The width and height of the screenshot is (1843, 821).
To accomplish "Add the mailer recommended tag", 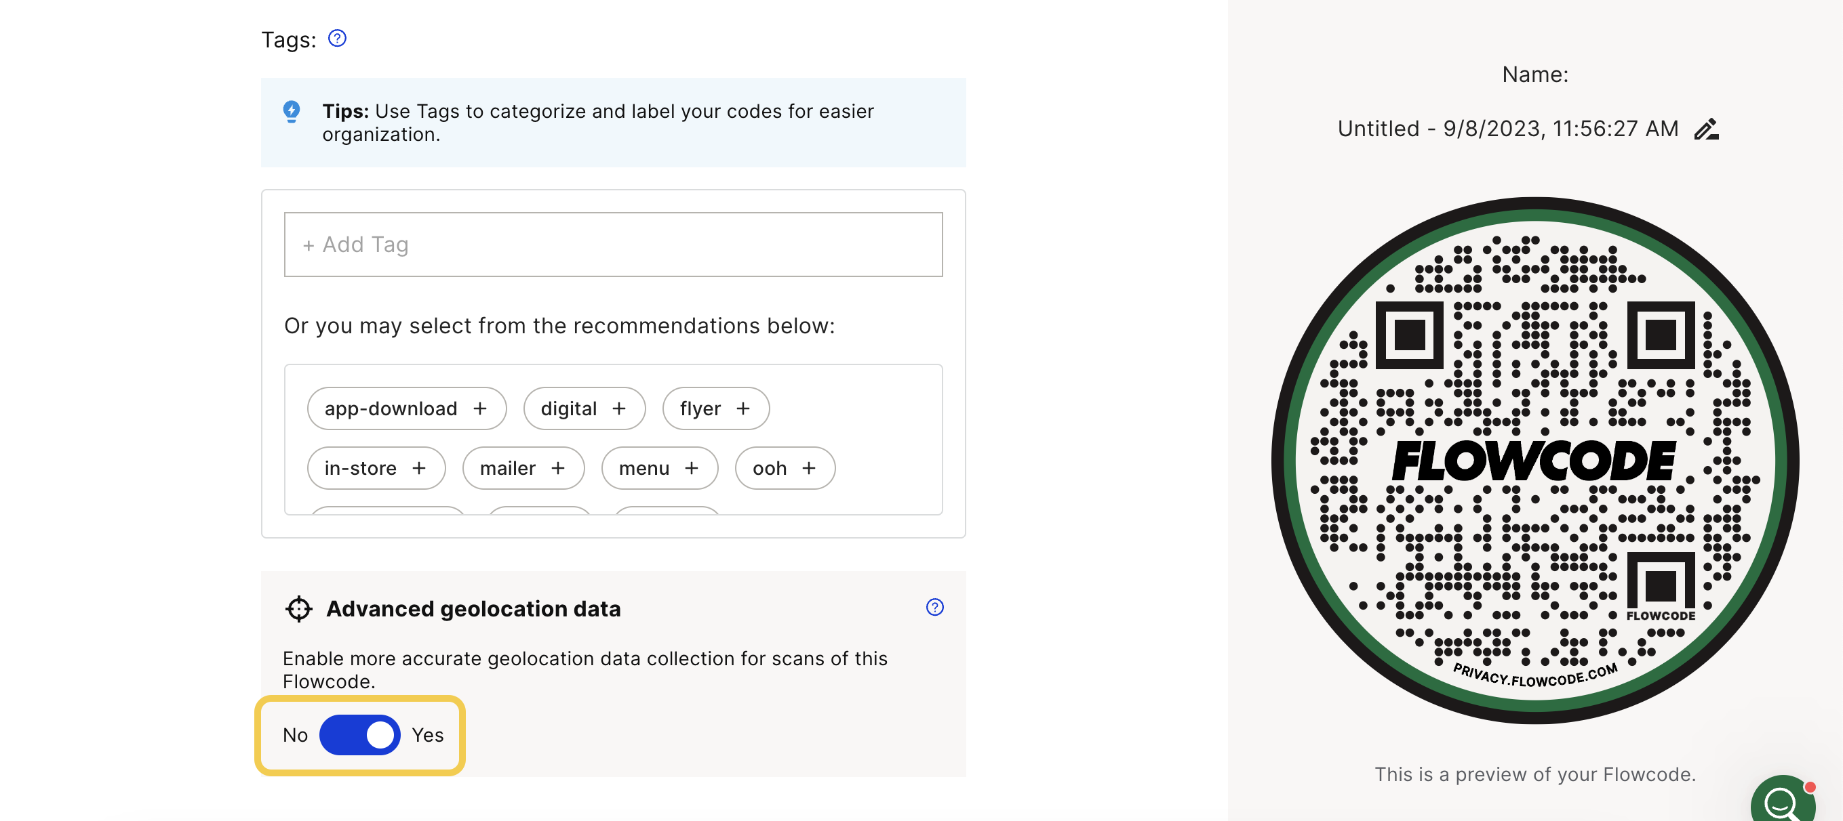I will pyautogui.click(x=523, y=468).
